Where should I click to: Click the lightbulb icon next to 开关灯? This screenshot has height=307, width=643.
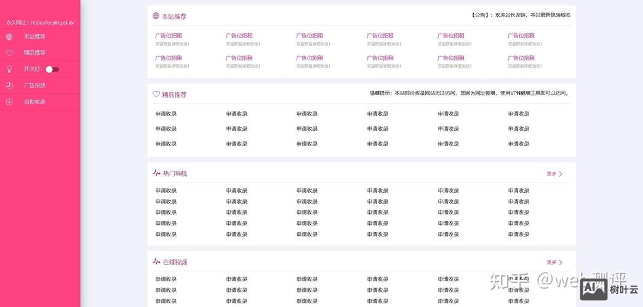[x=9, y=69]
